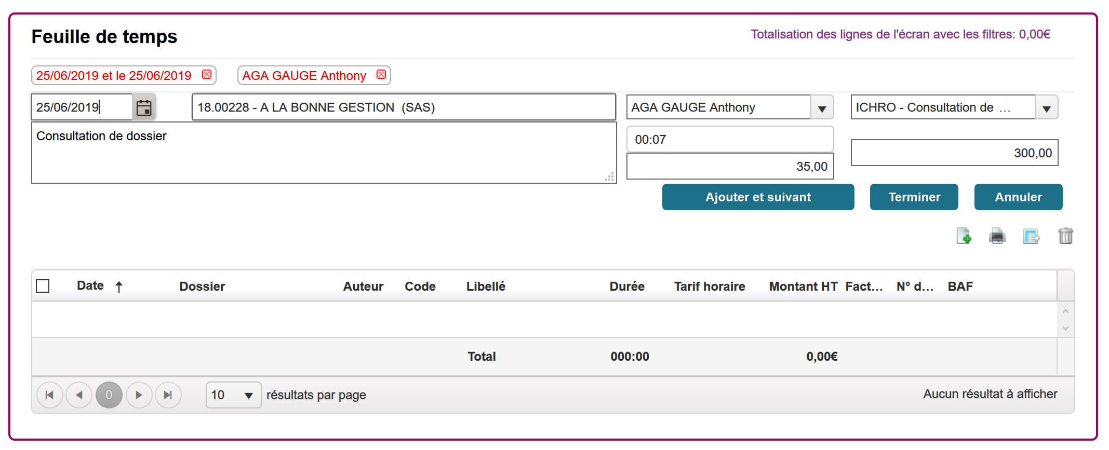Expand the AGA GAUGE Anthony author dropdown
Screen dimensions: 1109x450
tap(822, 108)
